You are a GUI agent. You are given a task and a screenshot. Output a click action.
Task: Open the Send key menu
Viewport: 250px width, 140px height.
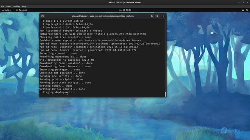tap(16, 7)
